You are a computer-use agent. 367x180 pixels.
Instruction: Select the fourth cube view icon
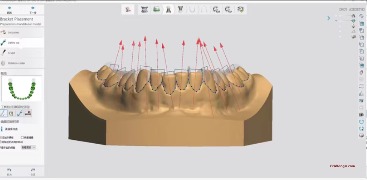361,44
